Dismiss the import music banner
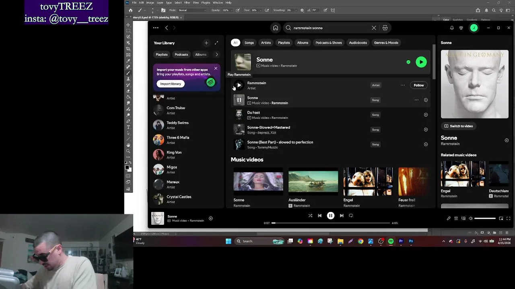 tap(216, 68)
